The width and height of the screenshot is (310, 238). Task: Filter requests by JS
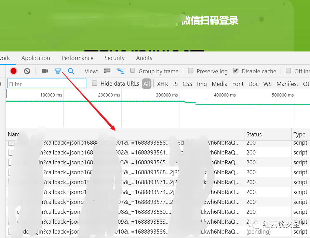coord(175,84)
